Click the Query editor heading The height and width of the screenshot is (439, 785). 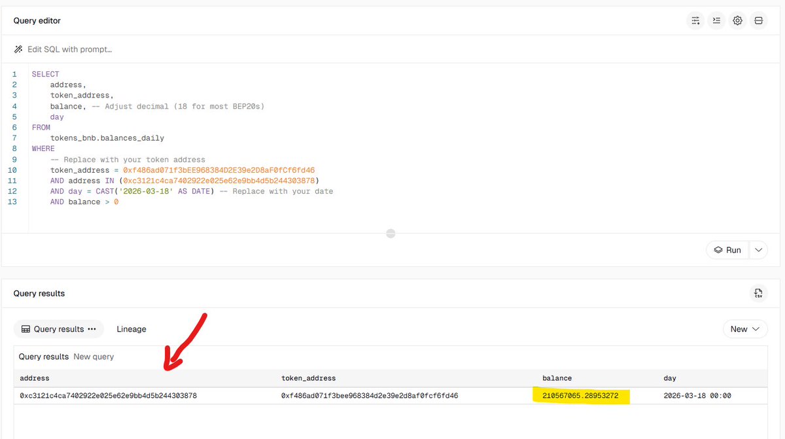[37, 21]
